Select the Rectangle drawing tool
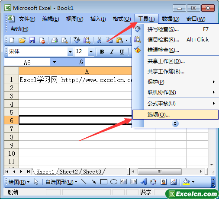 [x=104, y=182]
